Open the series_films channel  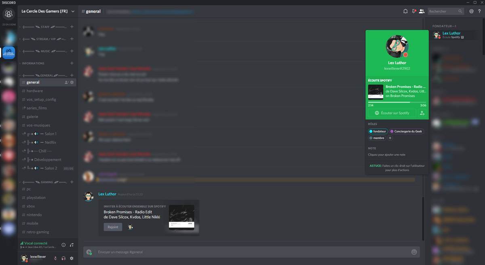click(x=48, y=108)
